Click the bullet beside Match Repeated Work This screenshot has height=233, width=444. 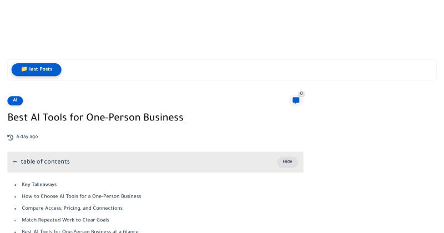[x=16, y=220]
